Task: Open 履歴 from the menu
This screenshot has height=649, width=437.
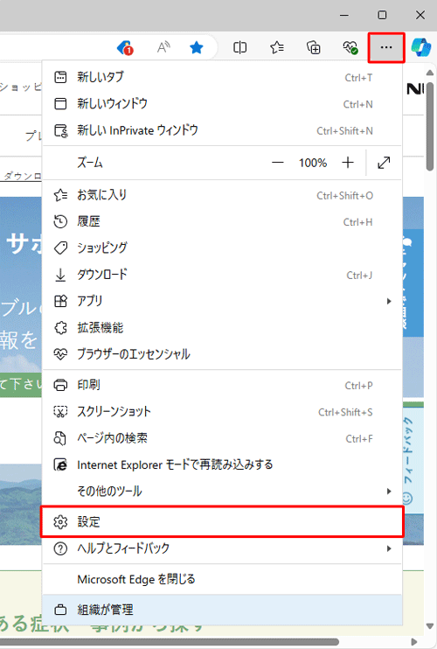Action: (x=222, y=221)
